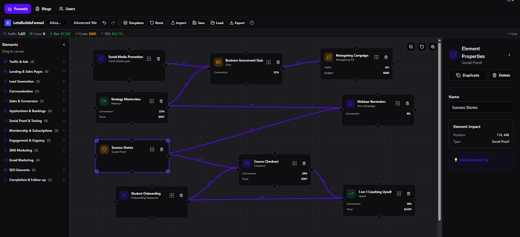The image size is (520, 237).
Task: Open the Adva... funnel dropdown
Action: pyautogui.click(x=57, y=23)
